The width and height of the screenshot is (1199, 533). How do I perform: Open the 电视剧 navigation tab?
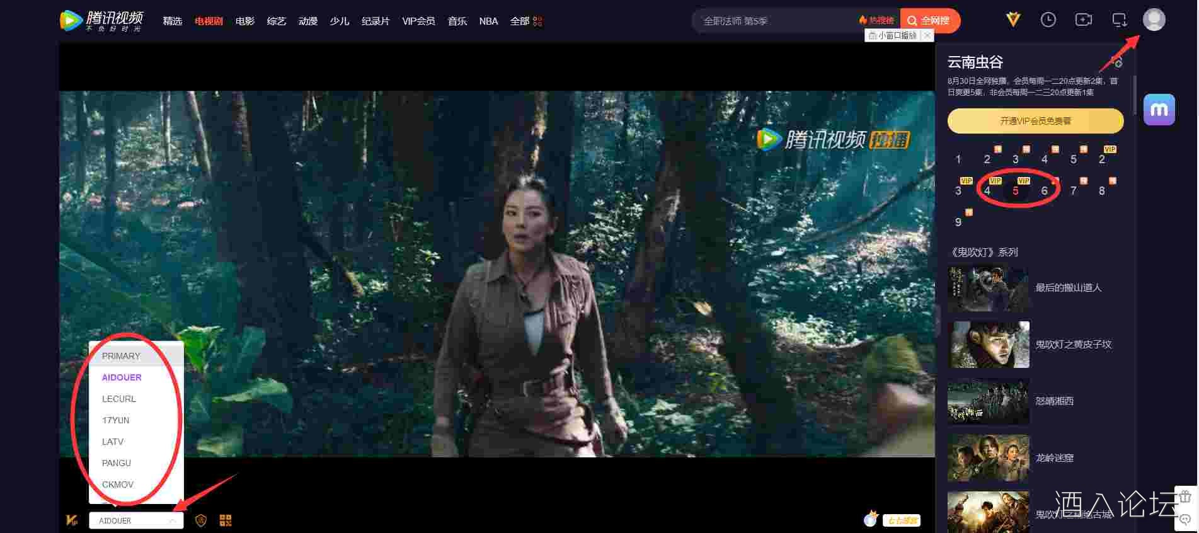[209, 21]
